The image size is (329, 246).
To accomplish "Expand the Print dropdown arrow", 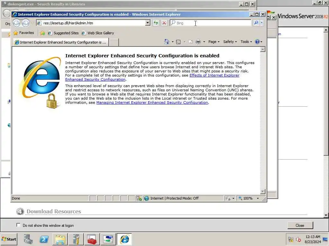I will [204, 42].
